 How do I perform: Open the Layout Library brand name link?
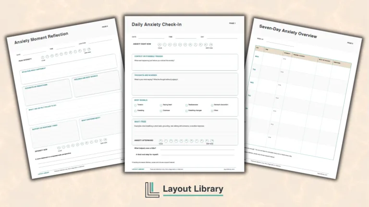coord(193,189)
